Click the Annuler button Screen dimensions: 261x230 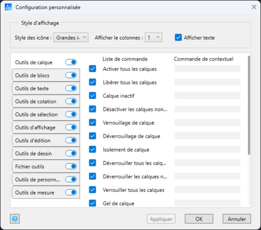237,219
